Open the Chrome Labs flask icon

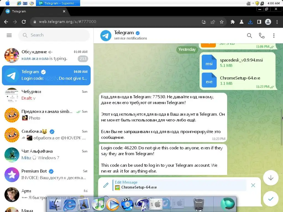coord(241,22)
